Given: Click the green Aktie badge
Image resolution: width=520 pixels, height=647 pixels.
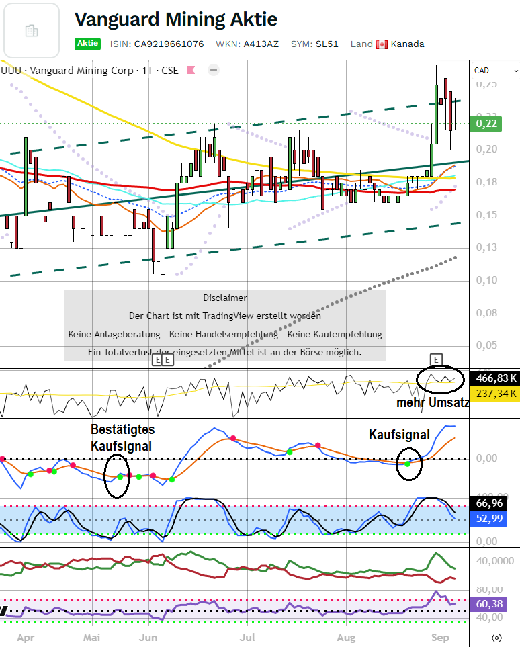Looking at the screenshot, I should (87, 44).
